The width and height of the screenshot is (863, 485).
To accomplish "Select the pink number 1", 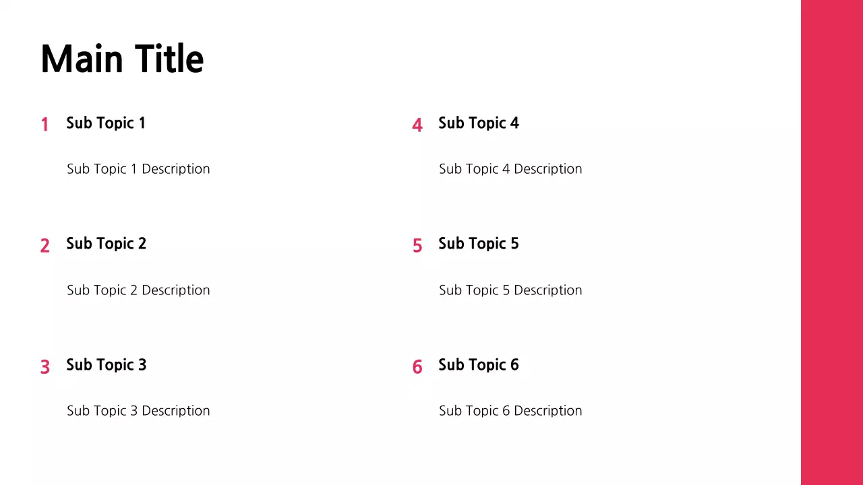I will (x=44, y=125).
